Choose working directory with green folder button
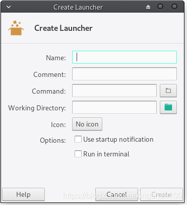Image resolution: width=187 pixels, height=205 pixels. 168,107
